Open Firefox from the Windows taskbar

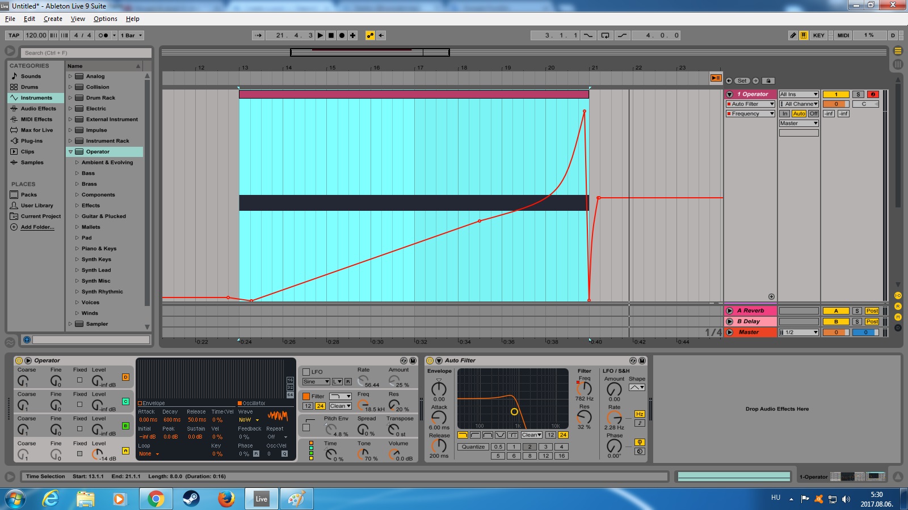pos(226,499)
